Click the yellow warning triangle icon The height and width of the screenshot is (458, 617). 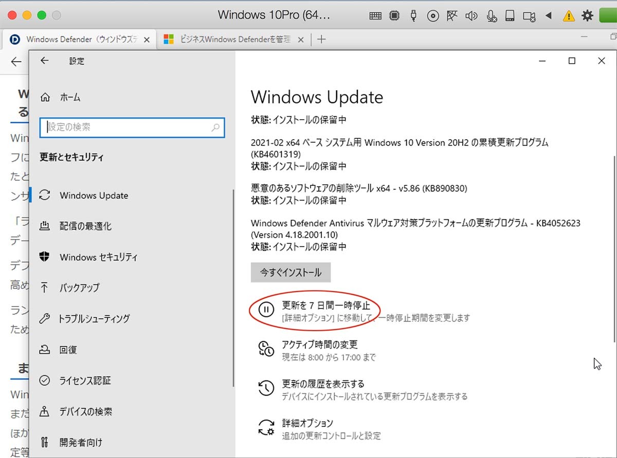coord(569,16)
